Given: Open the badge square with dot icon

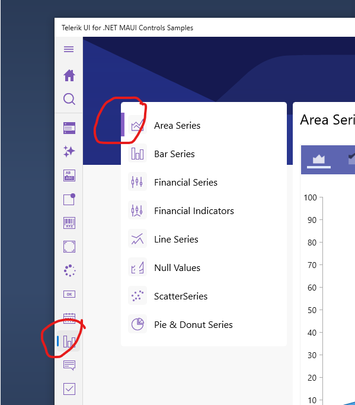Looking at the screenshot, I should pos(69,199).
